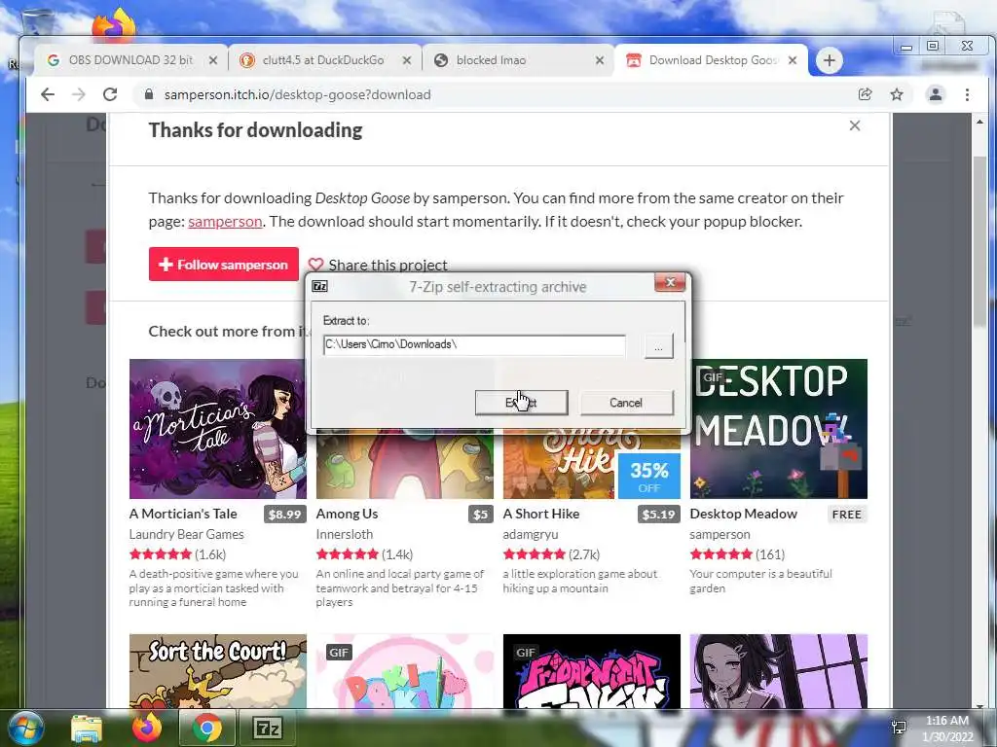Open Windows Explorer from the taskbar
The width and height of the screenshot is (997, 747).
click(87, 729)
